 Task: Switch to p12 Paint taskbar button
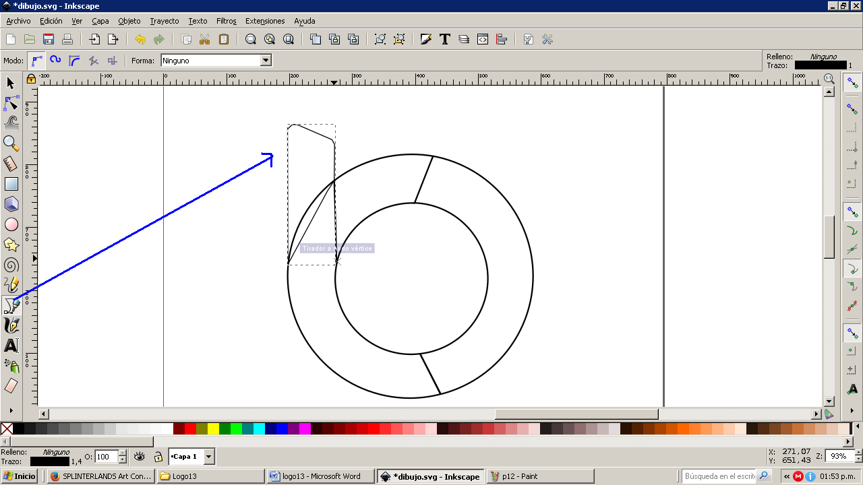point(539,476)
